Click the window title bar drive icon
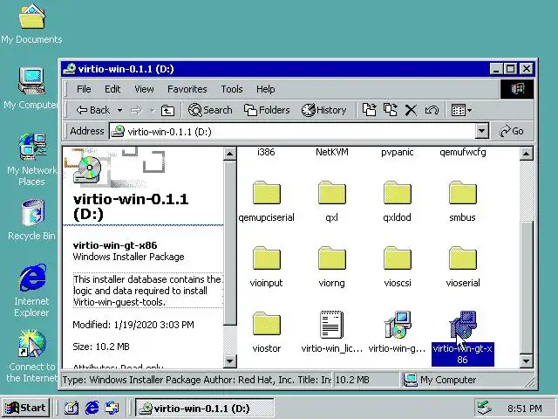The width and height of the screenshot is (558, 419). click(70, 69)
